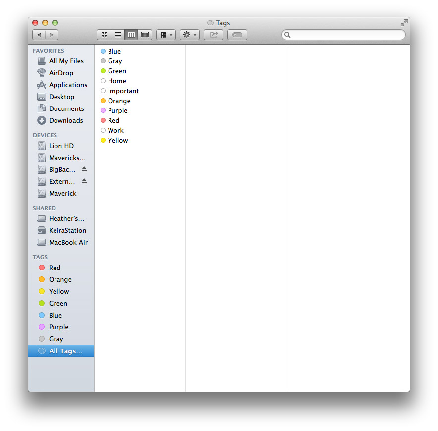Screen dimensions: 438x431
Task: Open the item arrangement dropdown
Action: tap(166, 35)
